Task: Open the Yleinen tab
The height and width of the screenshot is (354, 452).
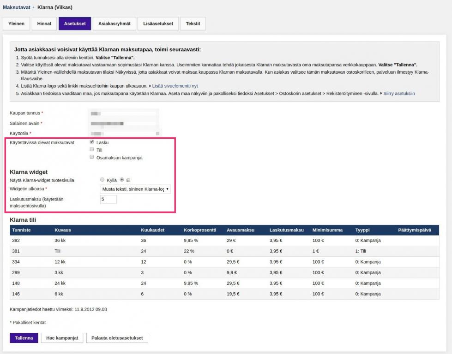Action: click(17, 24)
